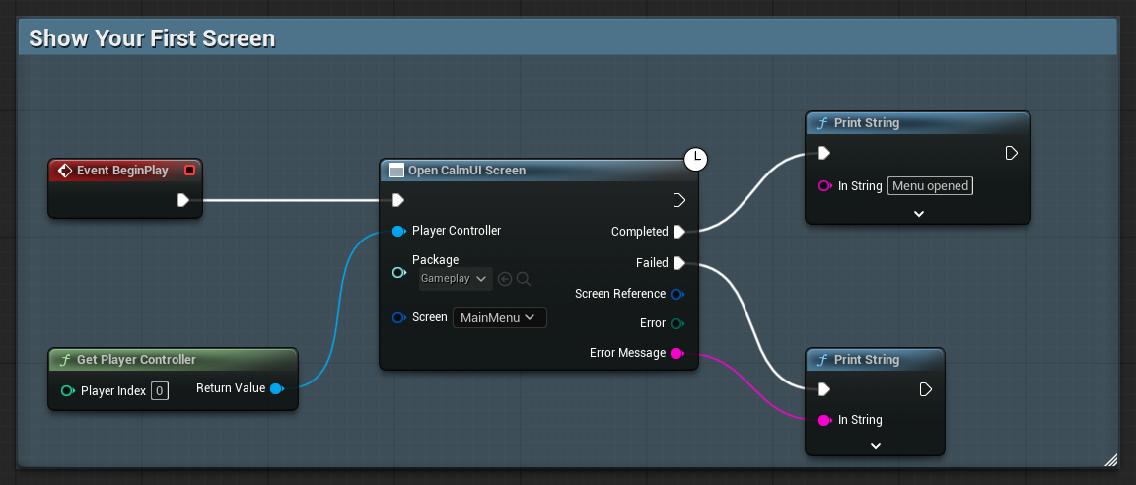Click the Screen Reference output pin
1136x485 pixels.
coord(677,294)
